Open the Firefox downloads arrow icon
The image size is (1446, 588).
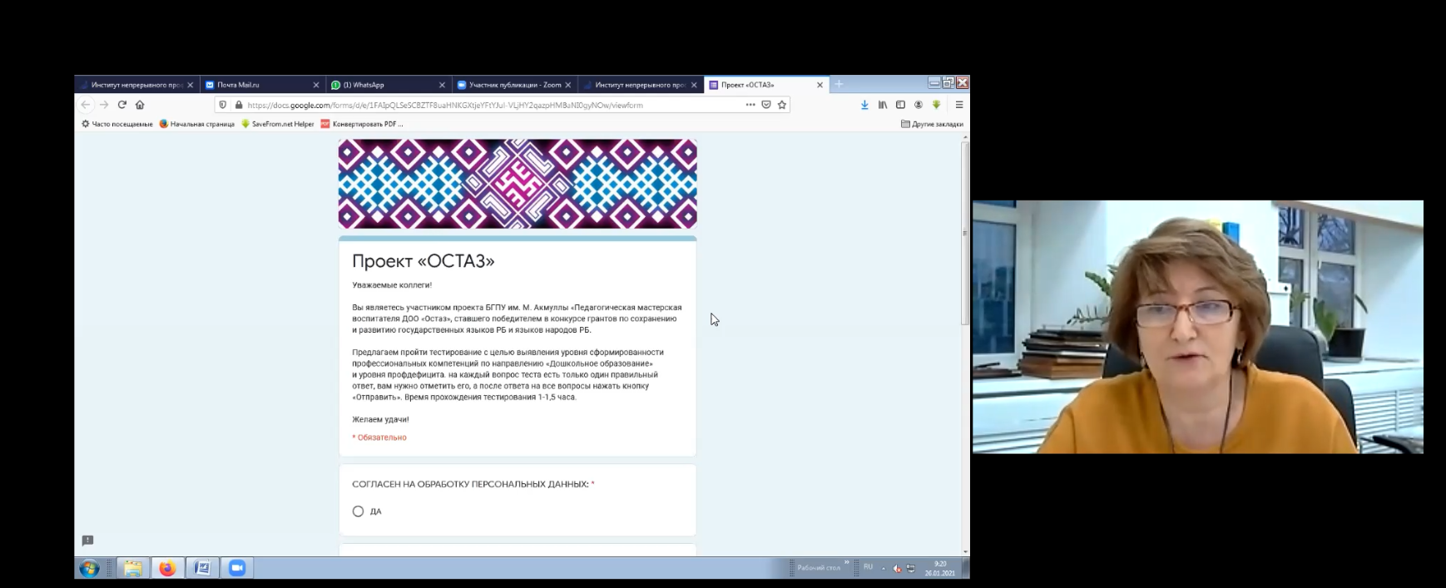coord(864,105)
